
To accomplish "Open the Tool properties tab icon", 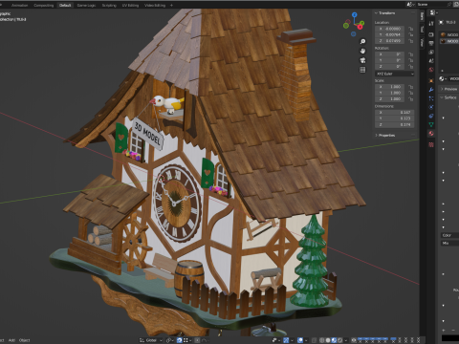I will pos(431,24).
